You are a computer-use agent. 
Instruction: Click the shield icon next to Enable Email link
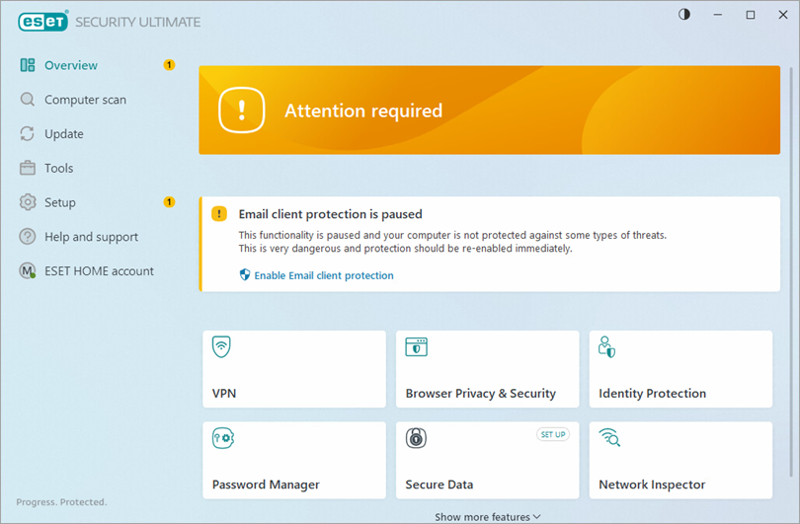pos(245,275)
